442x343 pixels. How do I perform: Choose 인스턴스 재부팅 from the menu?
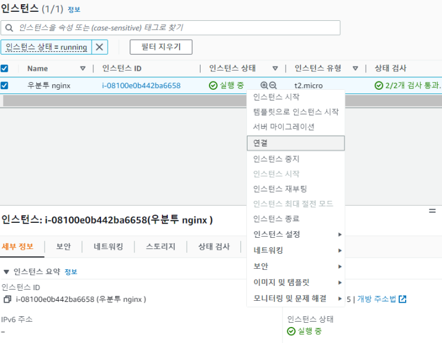pos(296,188)
